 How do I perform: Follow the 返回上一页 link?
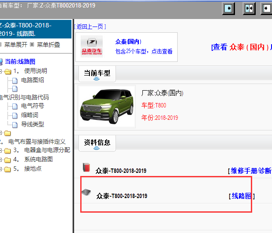tap(90, 27)
